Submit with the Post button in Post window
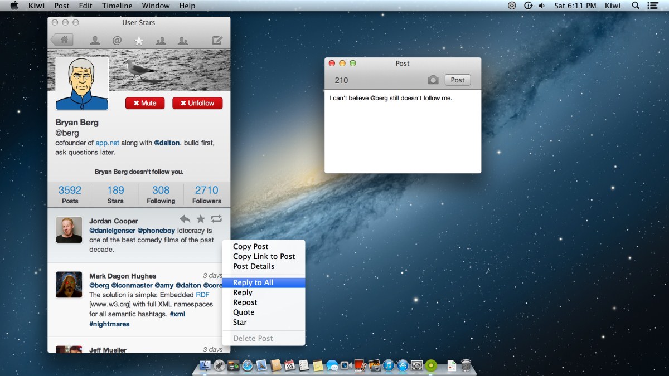 tap(458, 80)
